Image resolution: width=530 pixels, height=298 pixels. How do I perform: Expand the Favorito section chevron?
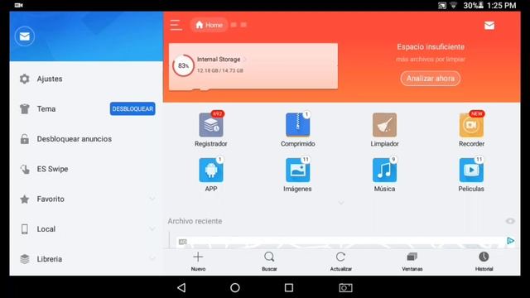pyautogui.click(x=152, y=199)
